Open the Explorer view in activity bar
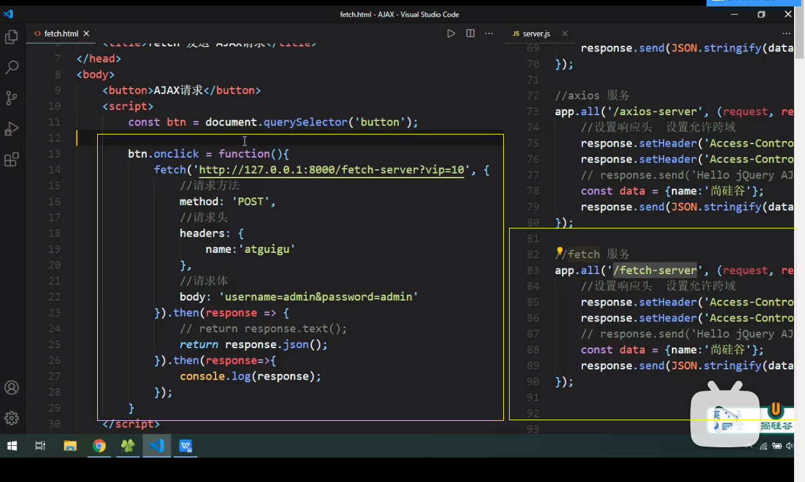The width and height of the screenshot is (805, 482). pos(11,37)
